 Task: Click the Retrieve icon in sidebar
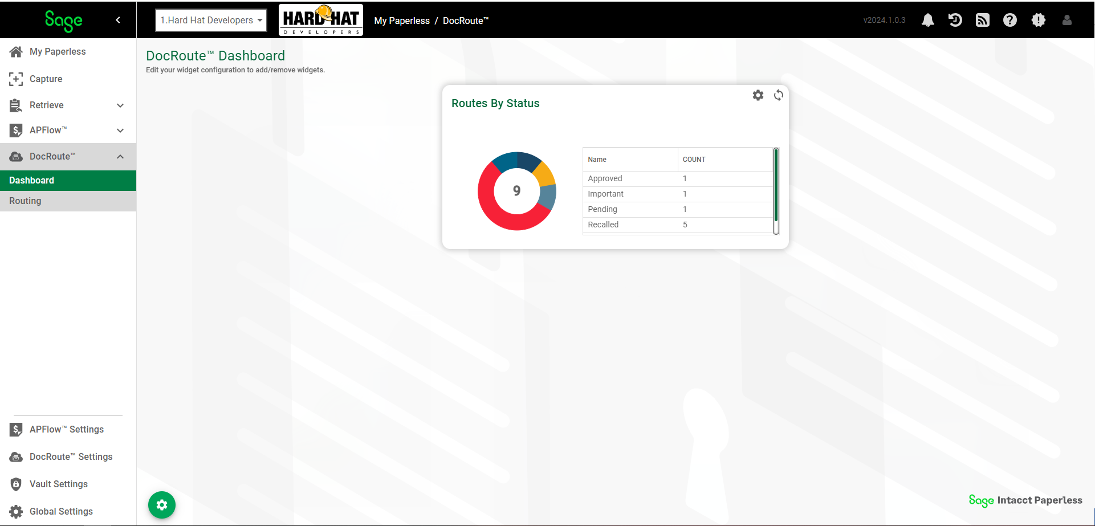[16, 105]
